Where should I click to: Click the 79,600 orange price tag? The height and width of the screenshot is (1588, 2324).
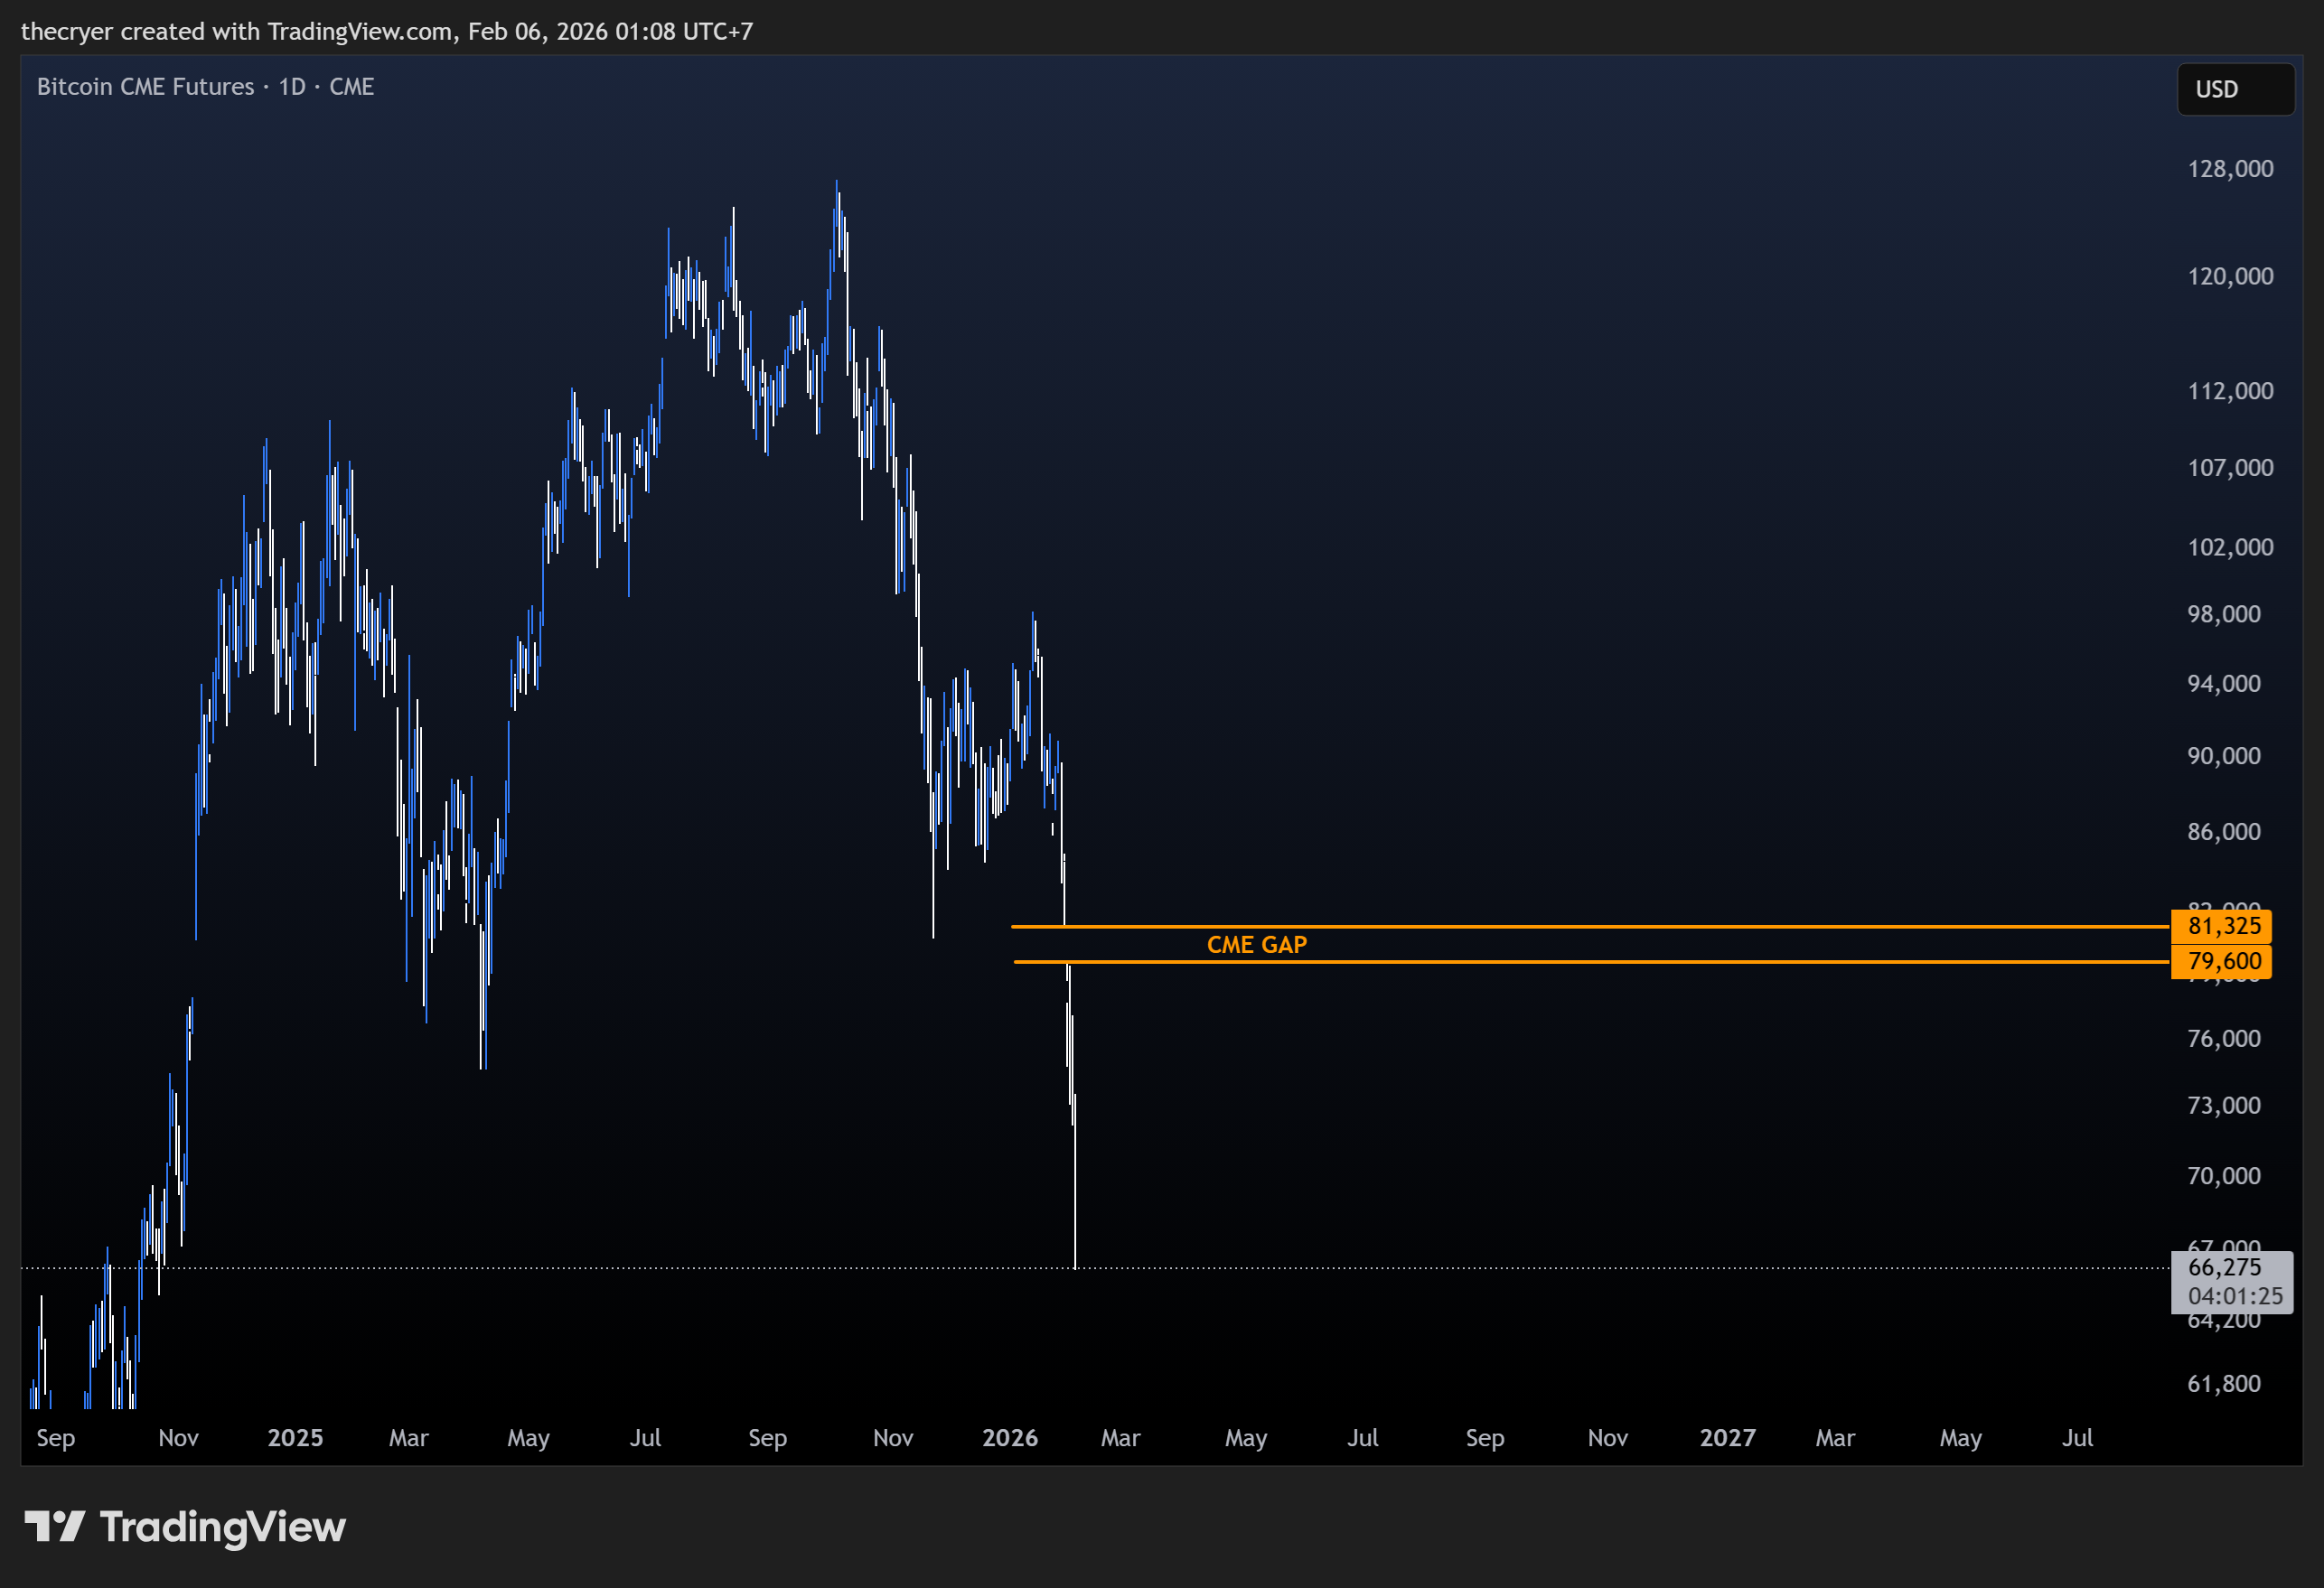pyautogui.click(x=2221, y=961)
